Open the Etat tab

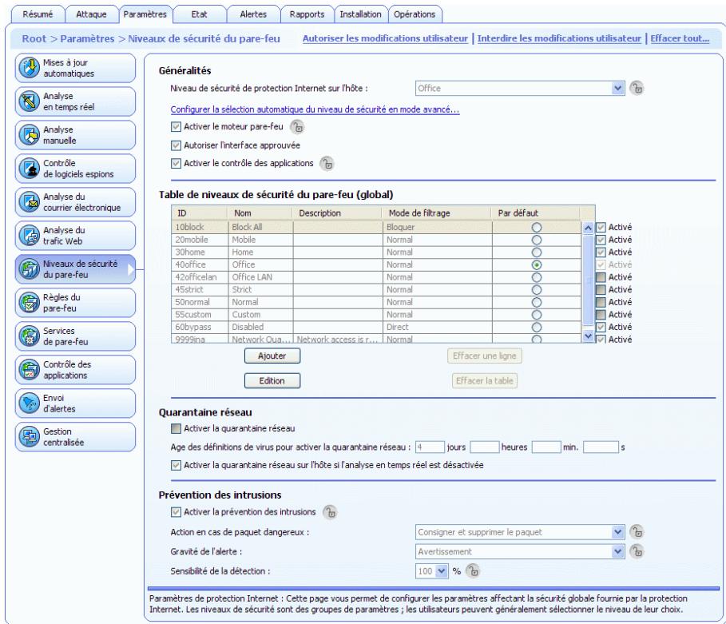pos(199,14)
